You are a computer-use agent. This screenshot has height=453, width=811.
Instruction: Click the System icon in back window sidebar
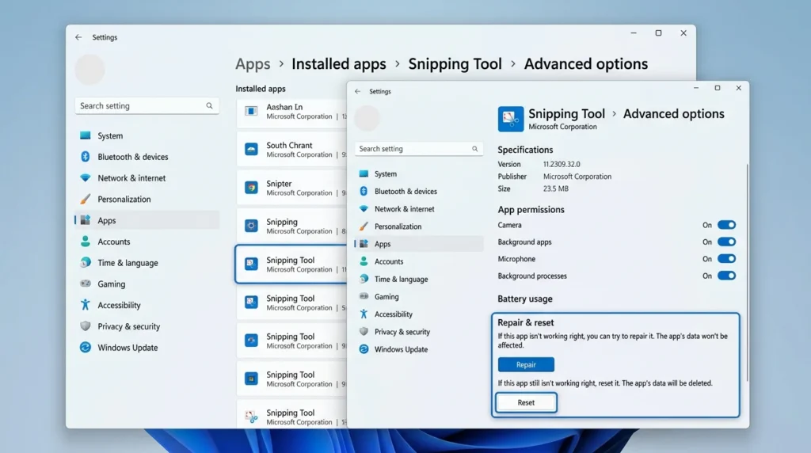(86, 135)
